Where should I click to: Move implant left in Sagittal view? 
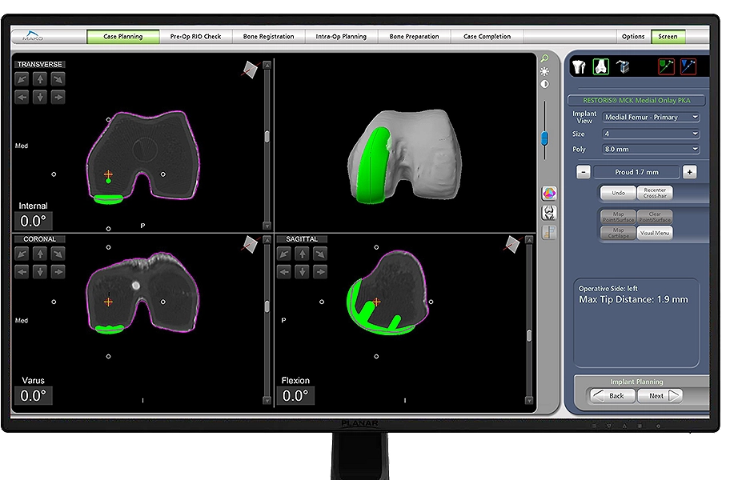click(x=284, y=272)
